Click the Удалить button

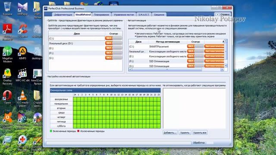point(185,133)
